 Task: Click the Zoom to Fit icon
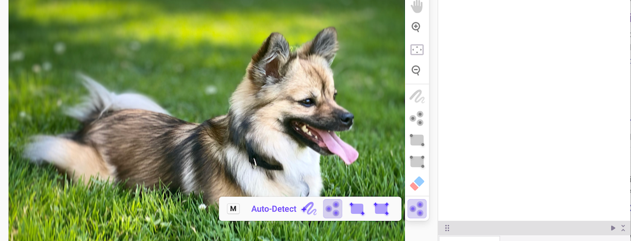tap(416, 49)
